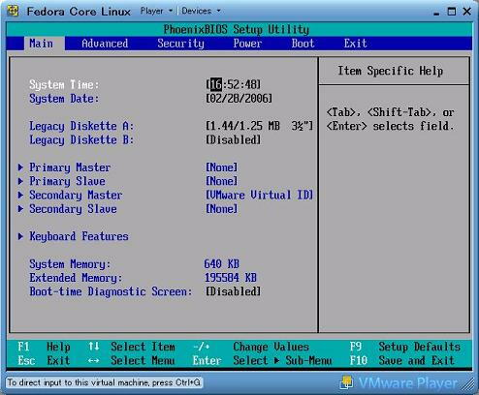Open the Devices dropdown menu
This screenshot has width=479, height=395.
[201, 11]
